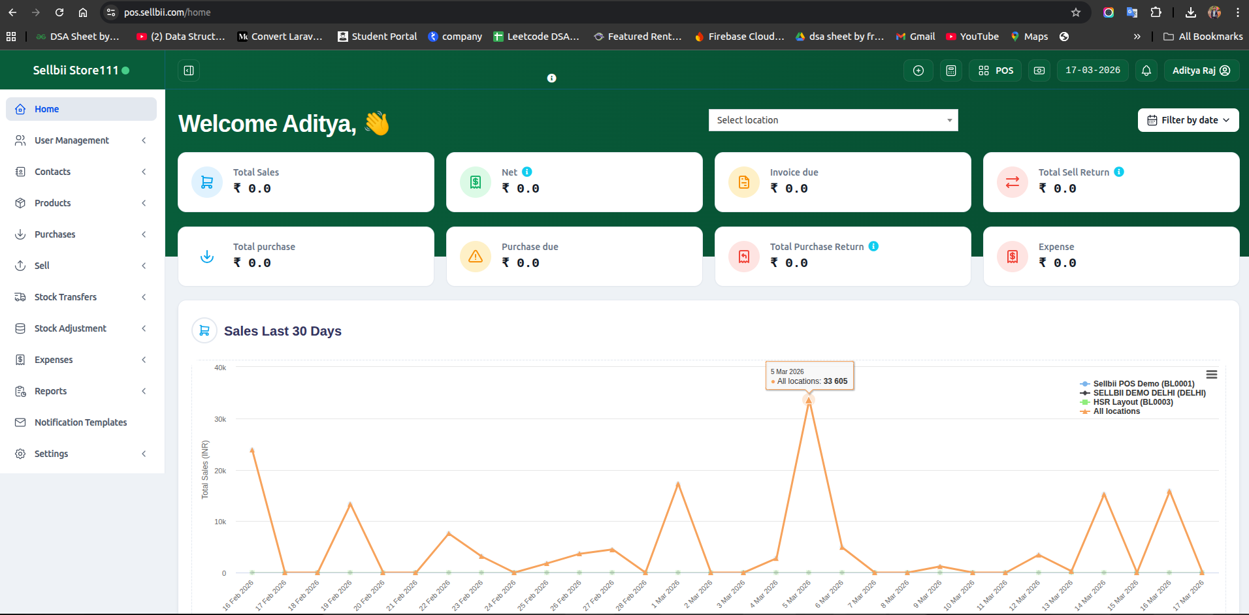Hide the All locations legend series
This screenshot has height=615, width=1249.
coord(1116,411)
